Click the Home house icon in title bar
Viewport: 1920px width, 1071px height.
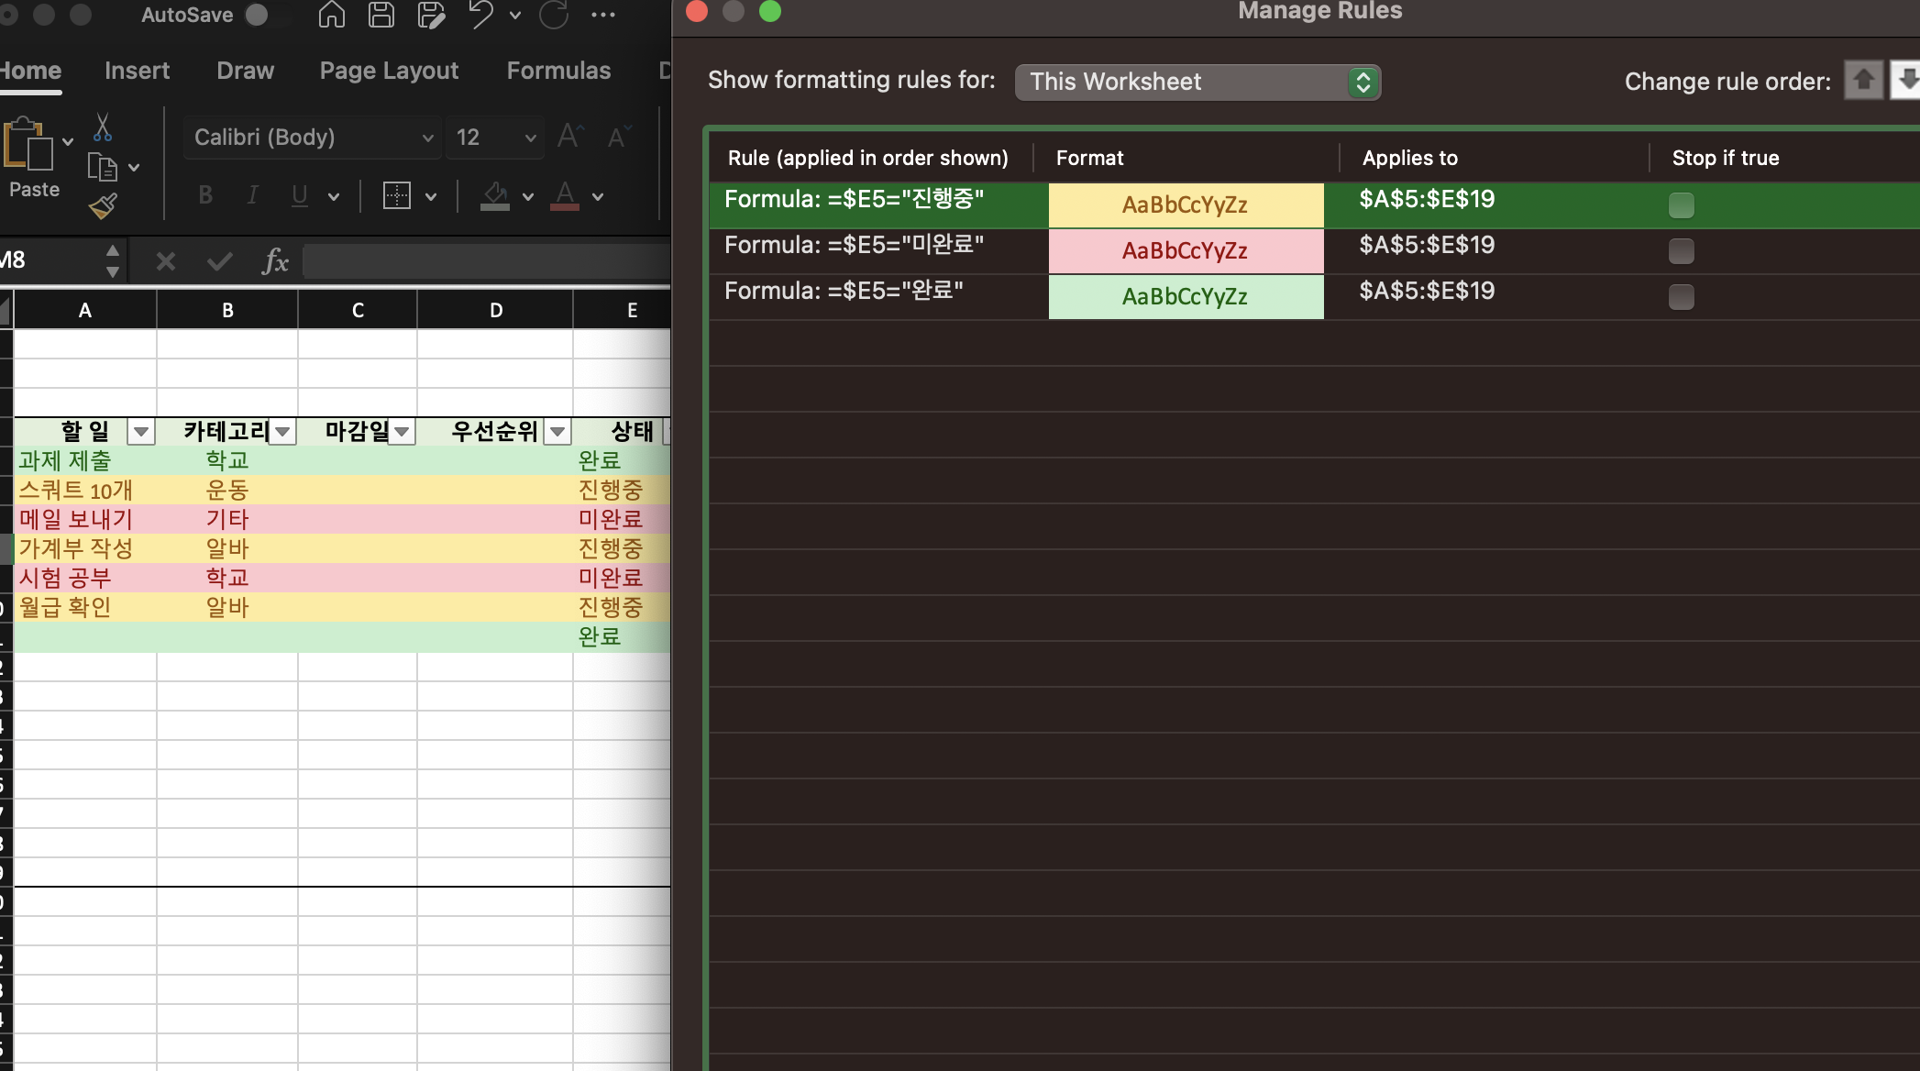[x=331, y=15]
